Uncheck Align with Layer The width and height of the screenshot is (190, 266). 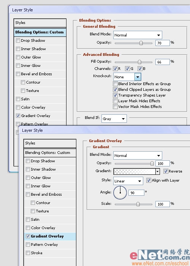pyautogui.click(x=149, y=180)
